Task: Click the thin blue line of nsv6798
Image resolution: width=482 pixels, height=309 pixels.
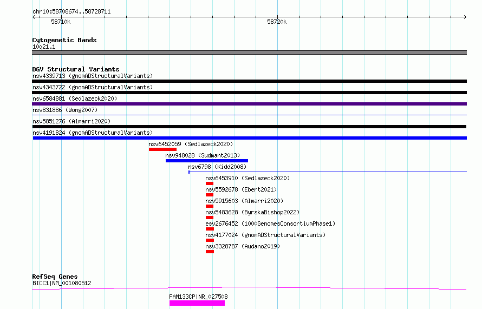Action: tap(328, 172)
